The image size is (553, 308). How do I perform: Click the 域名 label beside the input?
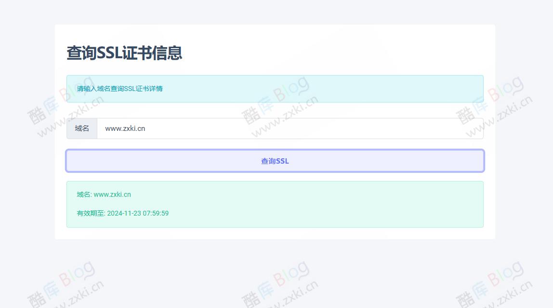[81, 128]
